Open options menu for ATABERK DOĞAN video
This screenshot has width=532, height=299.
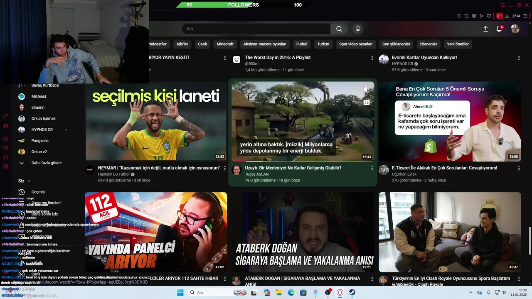pos(372,279)
